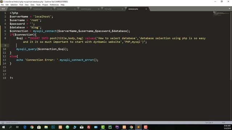Launch Microsoft Edge from the taskbar
232x130 pixels.
tap(25, 127)
